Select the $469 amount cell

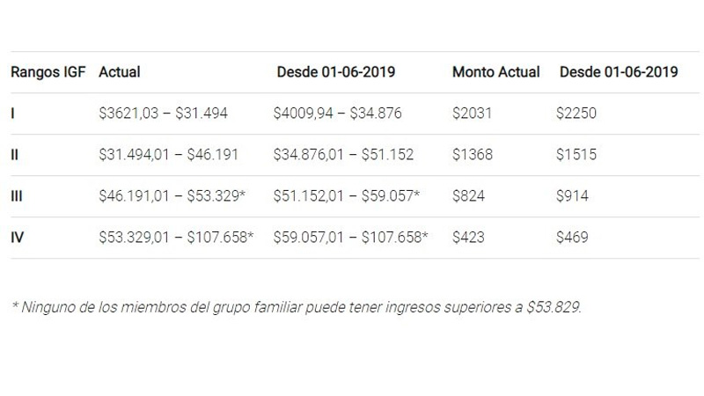pyautogui.click(x=574, y=238)
